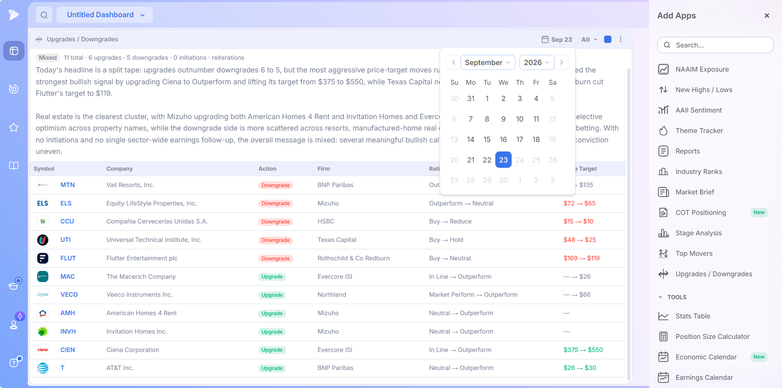Open the CIEN symbol link
The height and width of the screenshot is (388, 782).
click(x=67, y=350)
